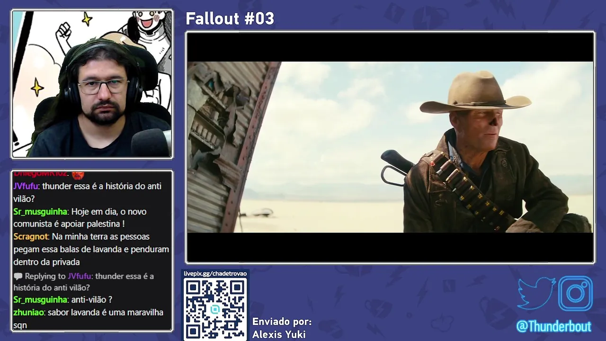Click the 'Alexis Yuki' sender name
The width and height of the screenshot is (606, 341).
pyautogui.click(x=279, y=334)
